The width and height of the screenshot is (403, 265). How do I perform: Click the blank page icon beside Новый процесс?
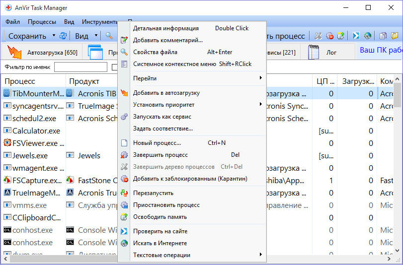point(124,143)
